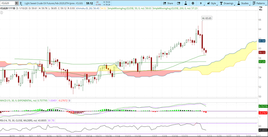Open chart settings gear icon
The image size is (268, 137).
pyautogui.click(x=193, y=3)
